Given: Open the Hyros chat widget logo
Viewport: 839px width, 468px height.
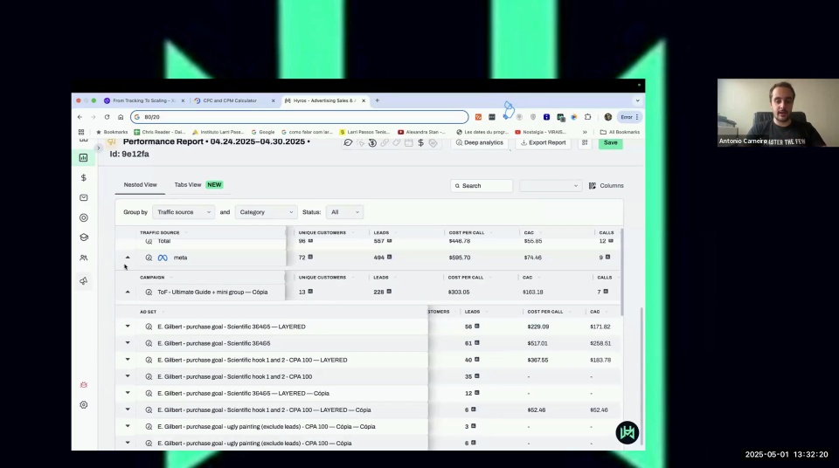Looking at the screenshot, I should tap(628, 432).
